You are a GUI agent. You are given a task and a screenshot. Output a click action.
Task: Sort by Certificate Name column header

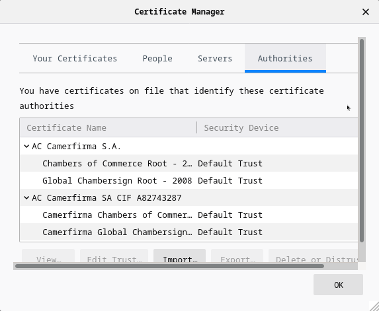pos(108,127)
